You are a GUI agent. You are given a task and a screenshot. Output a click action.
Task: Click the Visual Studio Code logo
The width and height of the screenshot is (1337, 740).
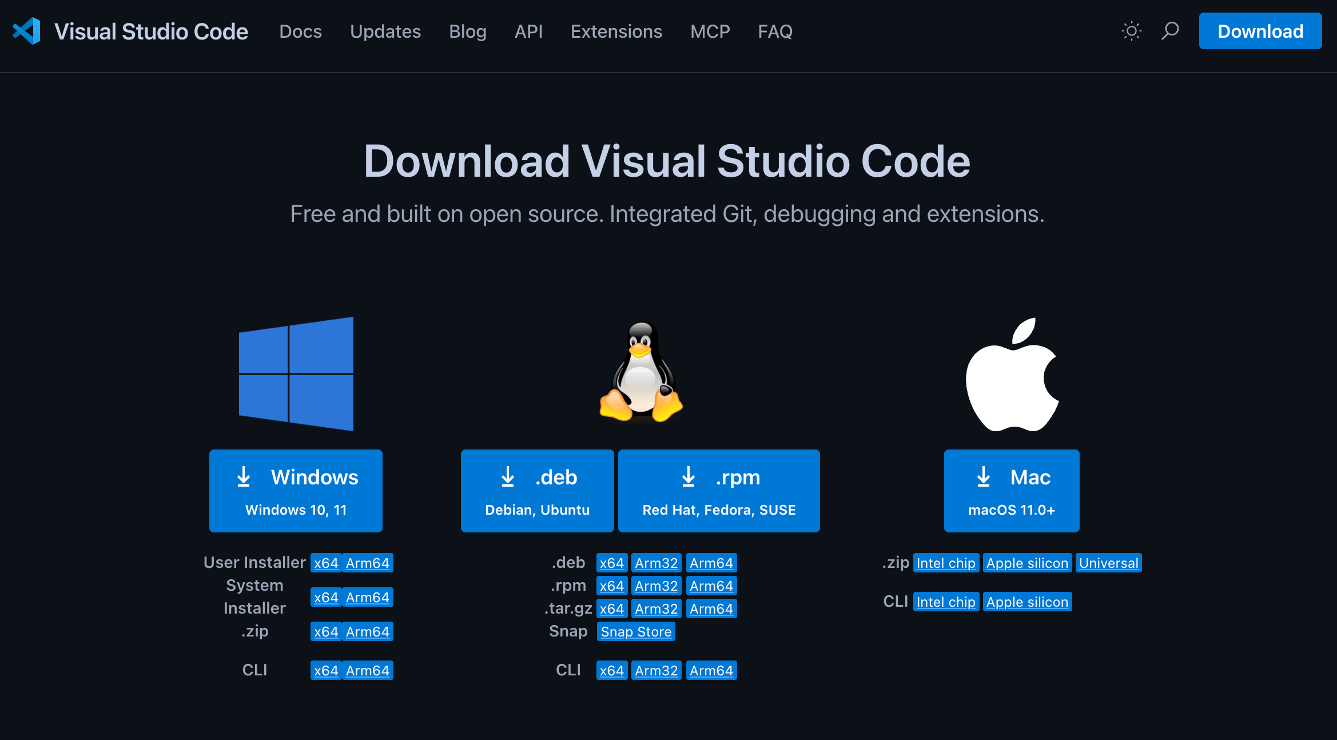tap(26, 31)
